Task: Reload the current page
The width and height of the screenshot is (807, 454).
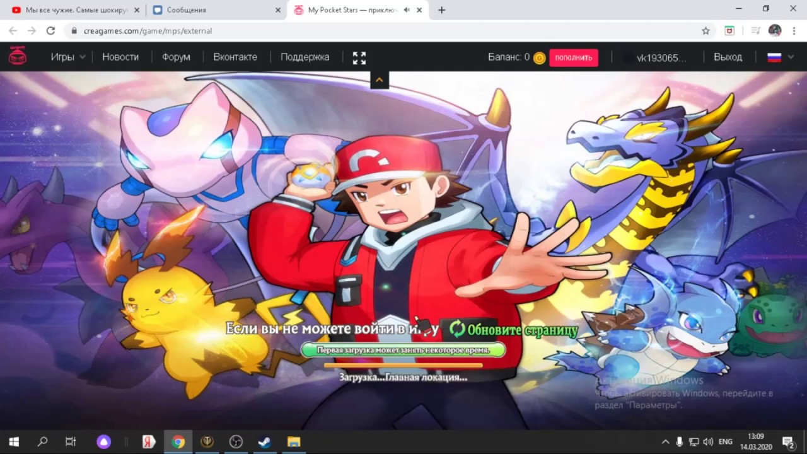Action: [50, 30]
